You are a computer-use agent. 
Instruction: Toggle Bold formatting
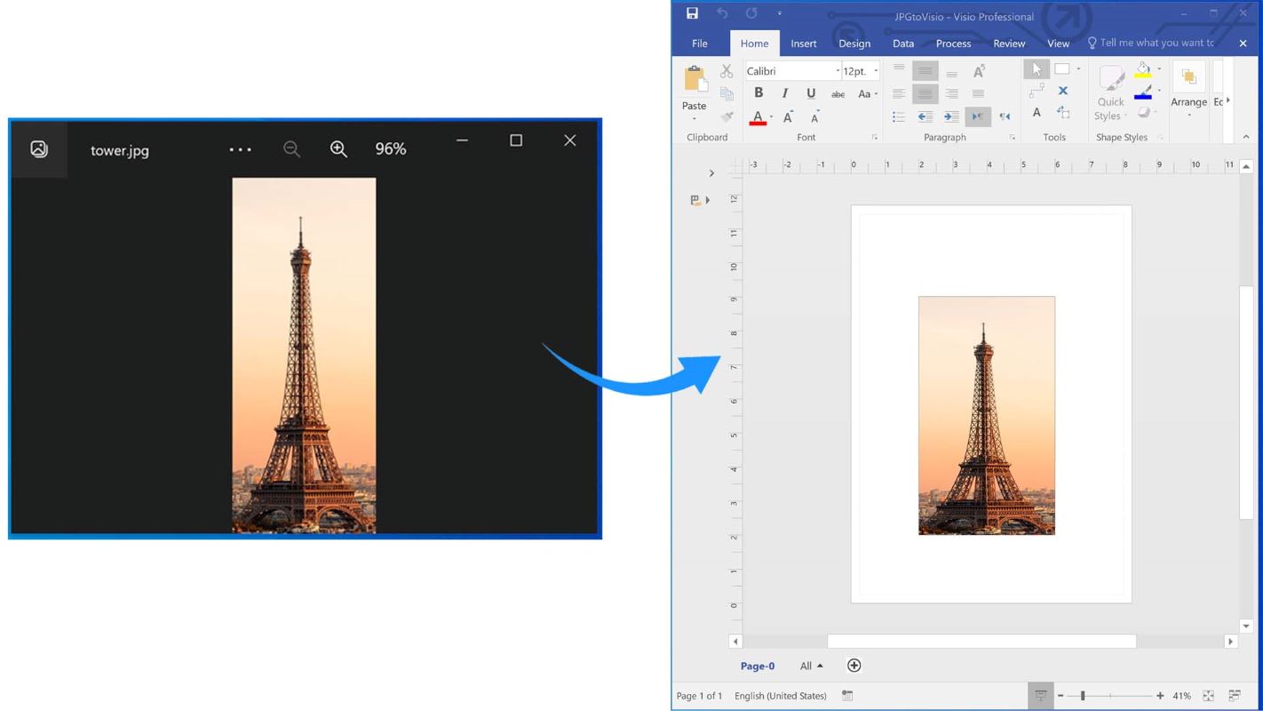(x=758, y=93)
